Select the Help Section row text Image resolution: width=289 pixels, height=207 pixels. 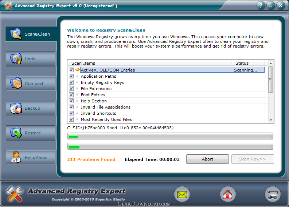click(94, 101)
